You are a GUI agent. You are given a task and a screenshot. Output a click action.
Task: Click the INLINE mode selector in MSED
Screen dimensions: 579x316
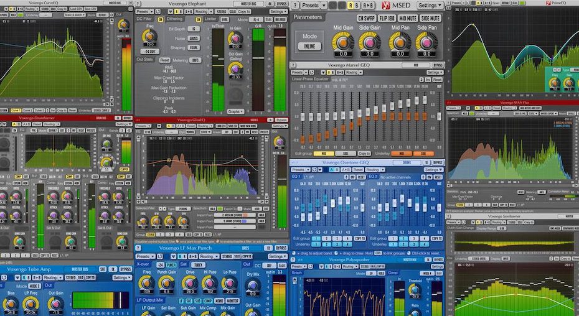(309, 45)
